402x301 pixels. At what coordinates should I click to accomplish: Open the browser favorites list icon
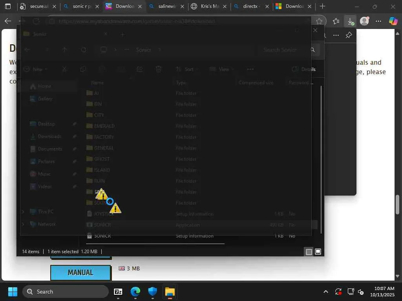336,21
